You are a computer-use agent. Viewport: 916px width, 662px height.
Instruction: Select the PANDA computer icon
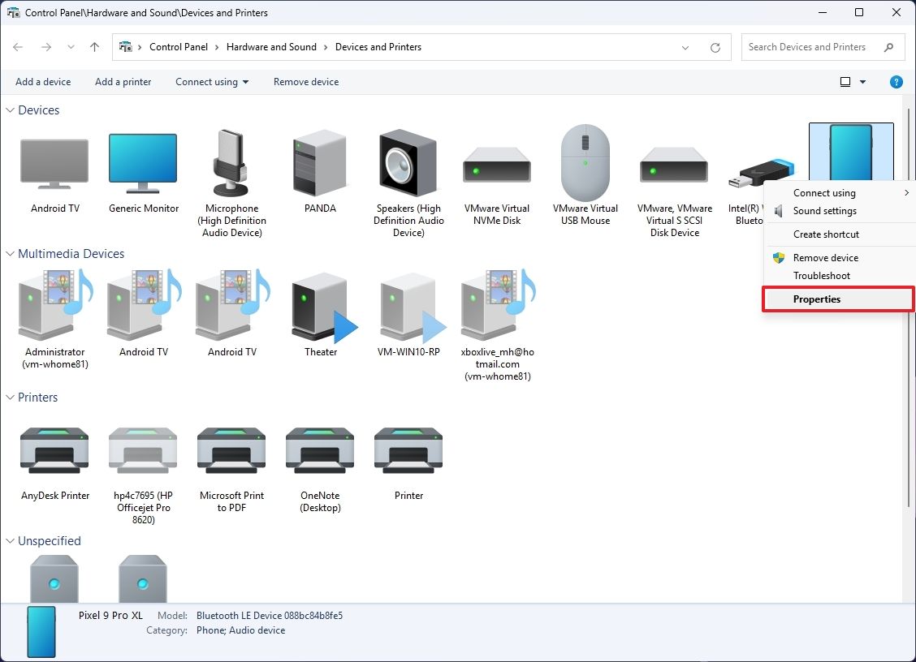[319, 162]
